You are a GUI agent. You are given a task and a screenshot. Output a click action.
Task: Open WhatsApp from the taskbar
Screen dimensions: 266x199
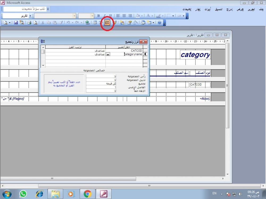tap(23, 194)
